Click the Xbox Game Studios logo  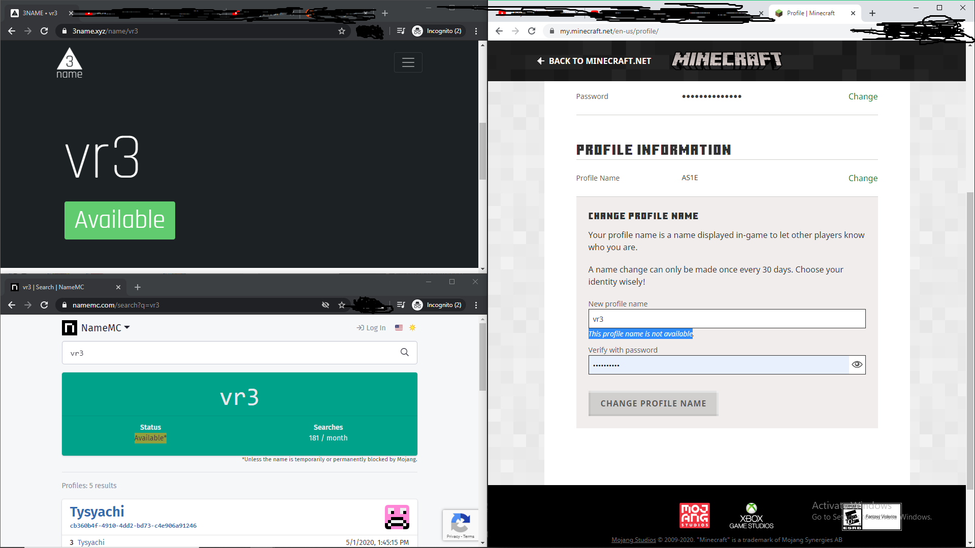[x=751, y=516]
